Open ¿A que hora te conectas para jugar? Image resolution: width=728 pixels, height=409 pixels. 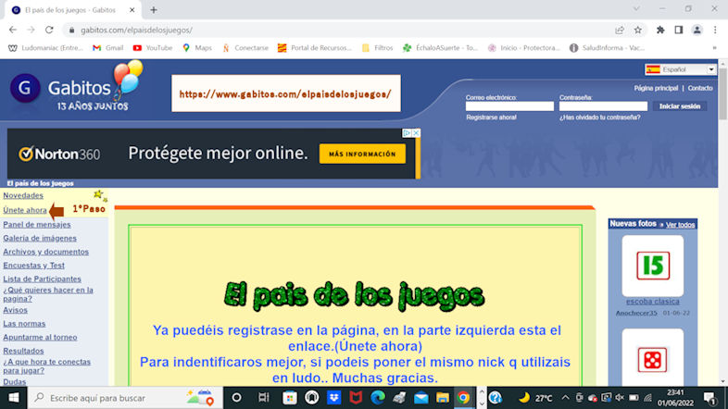coord(46,366)
